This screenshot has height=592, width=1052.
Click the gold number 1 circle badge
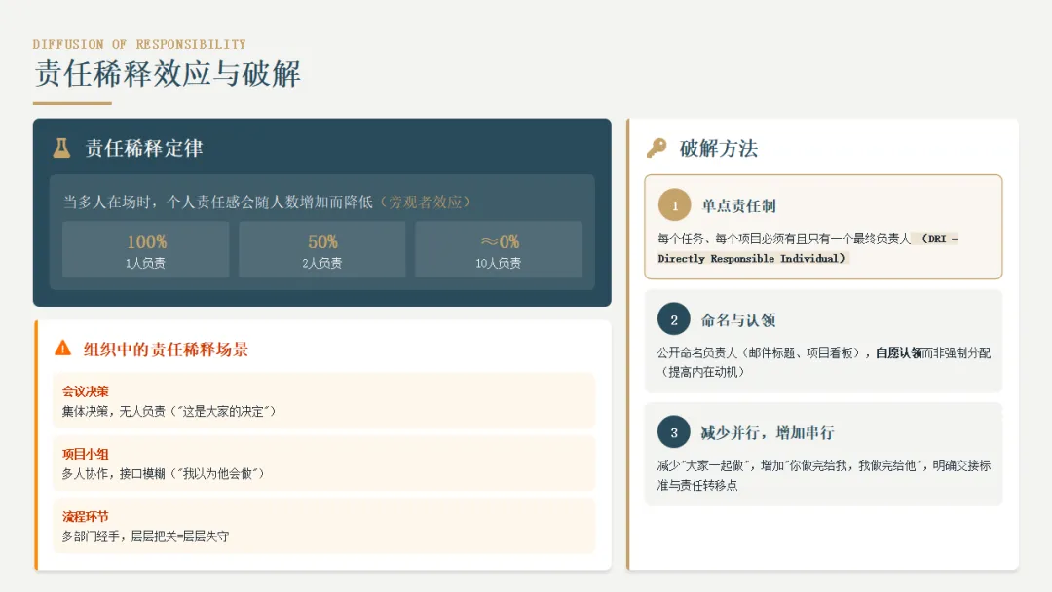point(674,205)
